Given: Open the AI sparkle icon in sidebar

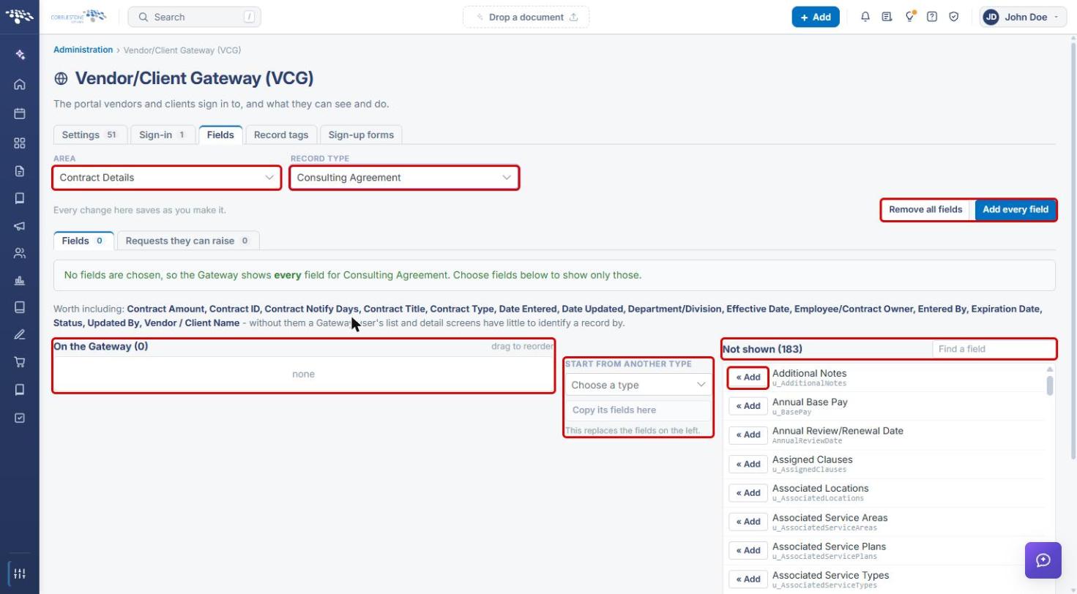Looking at the screenshot, I should click(20, 55).
